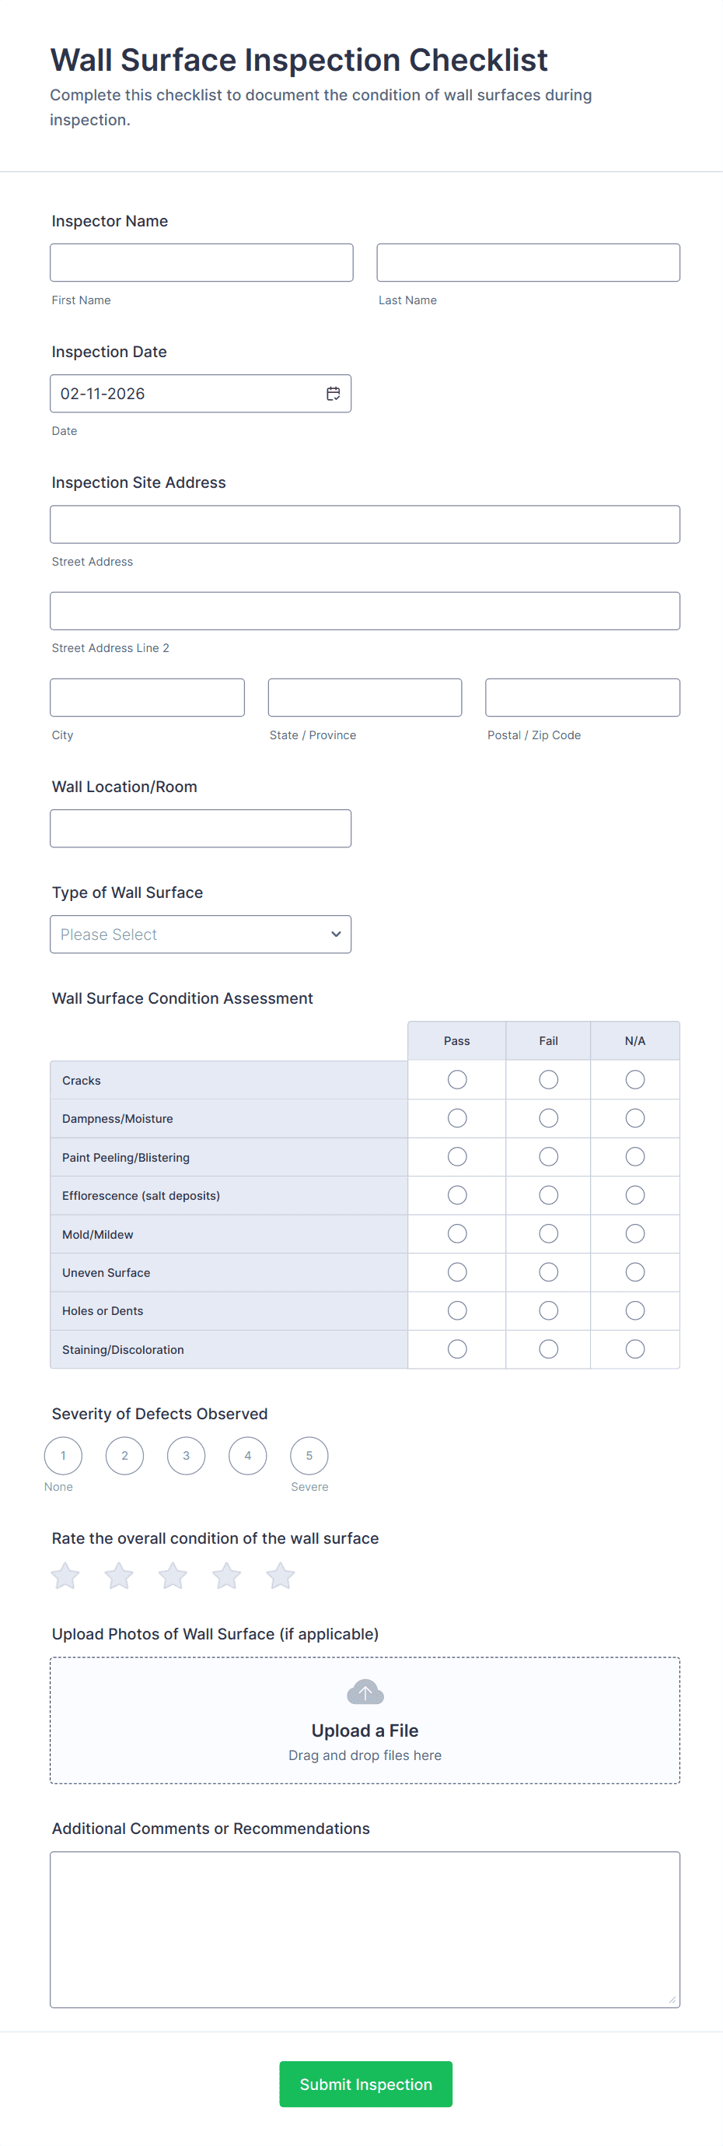Submit the inspection form
The width and height of the screenshot is (723, 2146).
tap(365, 2084)
